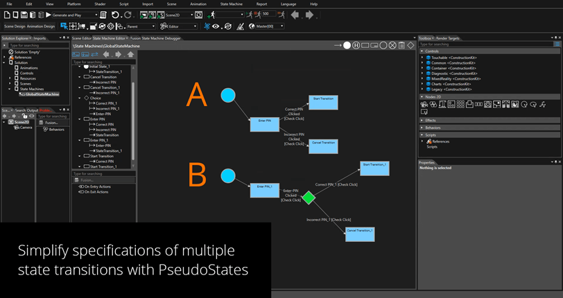Screen dimensions: 563x298
Task: Select GlobalStateMachine in Solution Explorer
Action: coord(42,94)
